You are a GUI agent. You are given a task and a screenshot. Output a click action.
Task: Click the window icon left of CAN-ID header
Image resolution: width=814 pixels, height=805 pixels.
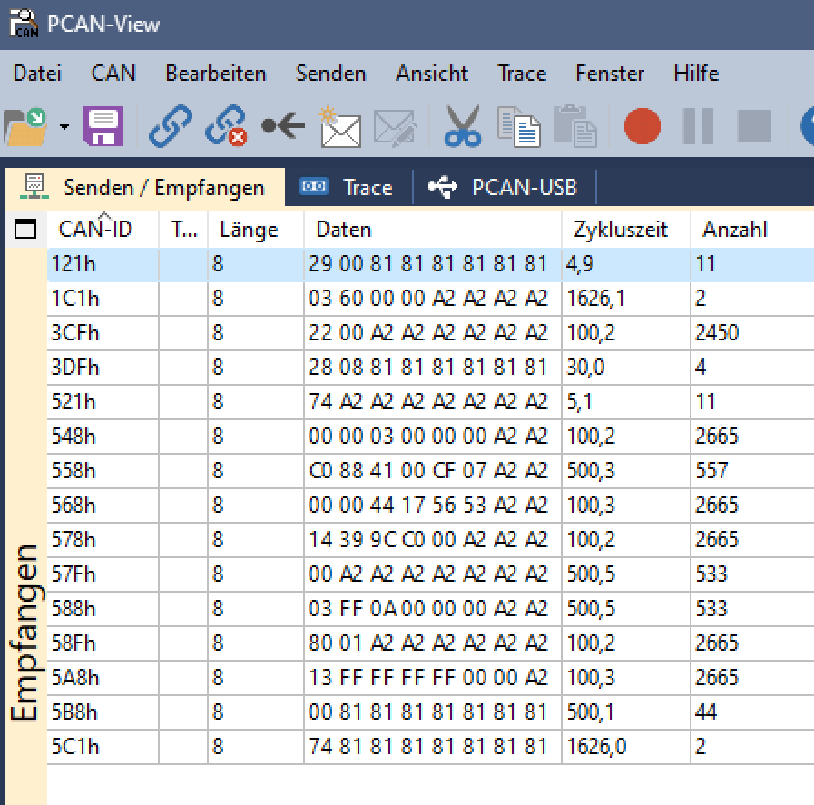pyautogui.click(x=25, y=231)
